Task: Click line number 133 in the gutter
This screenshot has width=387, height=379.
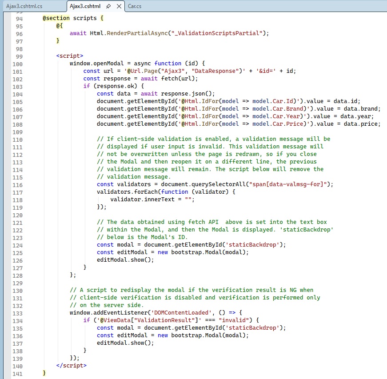Action: 17,313
